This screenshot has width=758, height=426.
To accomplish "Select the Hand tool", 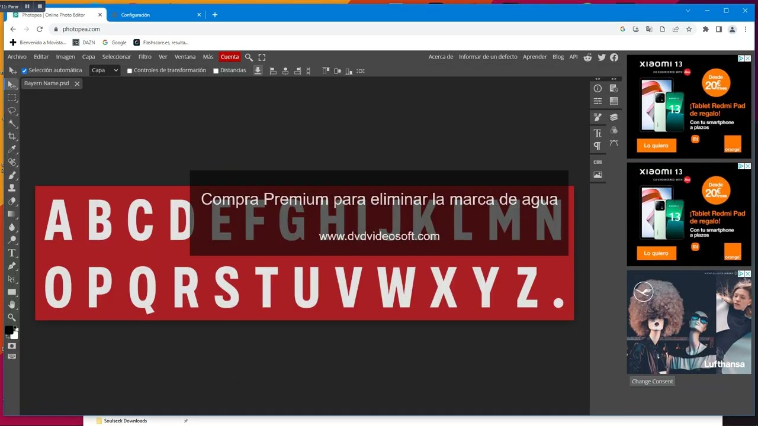I will (12, 305).
